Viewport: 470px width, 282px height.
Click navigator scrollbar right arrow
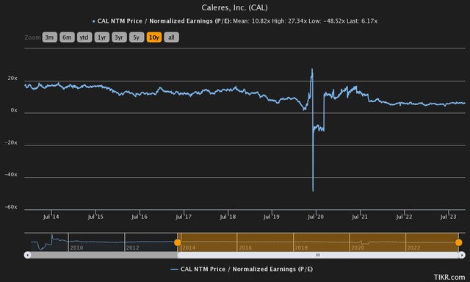tap(462, 255)
